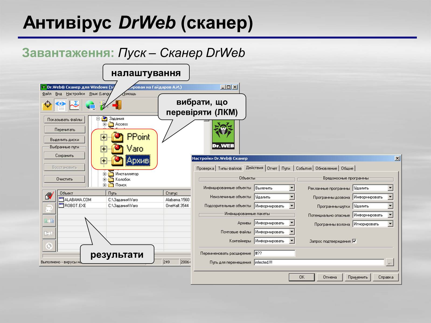Click the Статус column header
Viewport: 431px width, 323px height.
(177, 193)
